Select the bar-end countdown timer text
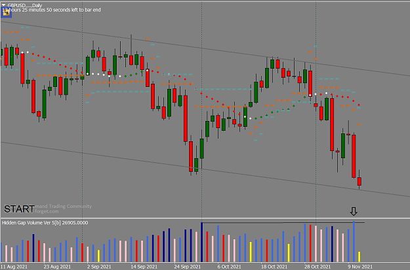 click(x=52, y=10)
